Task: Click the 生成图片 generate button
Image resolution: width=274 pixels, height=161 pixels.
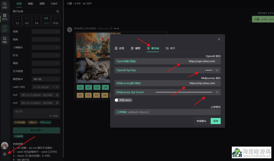Action: (36, 130)
